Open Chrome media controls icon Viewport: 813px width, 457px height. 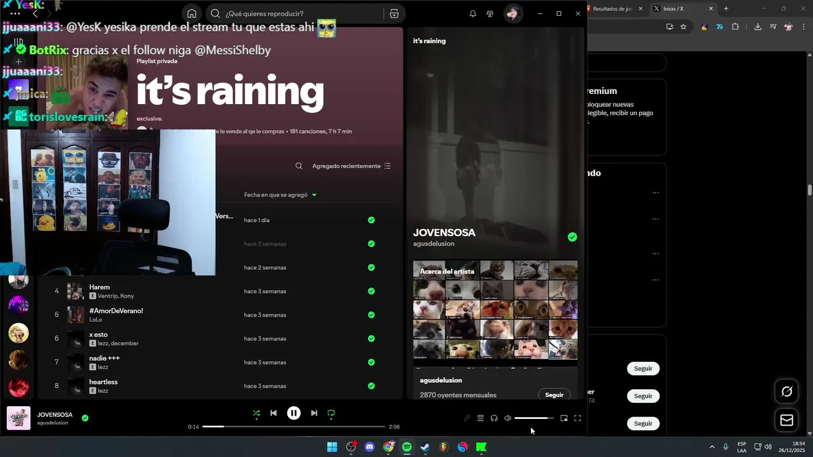pos(773,27)
